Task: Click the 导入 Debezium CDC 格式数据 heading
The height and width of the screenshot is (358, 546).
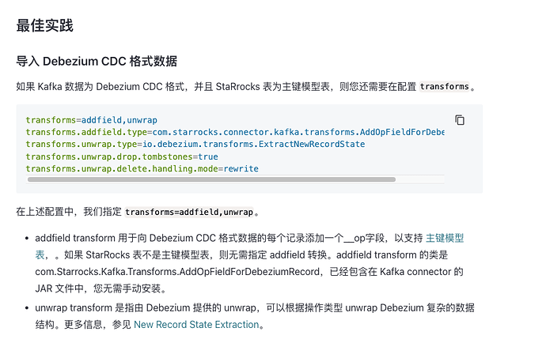Action: (x=97, y=61)
